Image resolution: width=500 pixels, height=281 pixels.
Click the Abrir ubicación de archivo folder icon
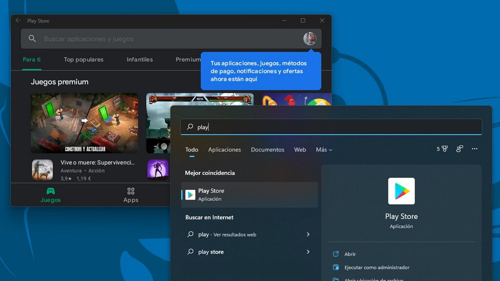tap(335, 279)
